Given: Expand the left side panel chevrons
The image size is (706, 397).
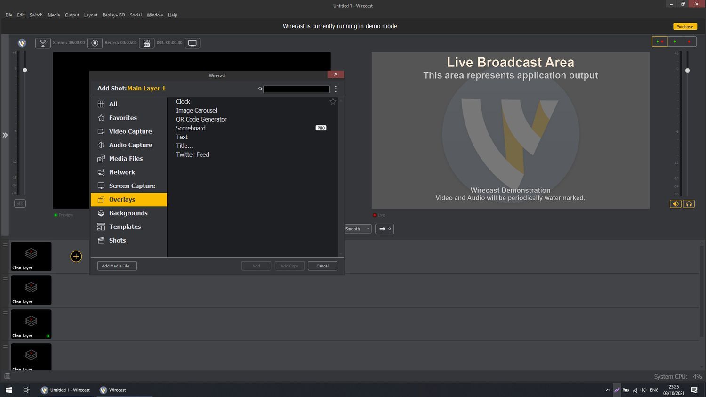Looking at the screenshot, I should (5, 135).
